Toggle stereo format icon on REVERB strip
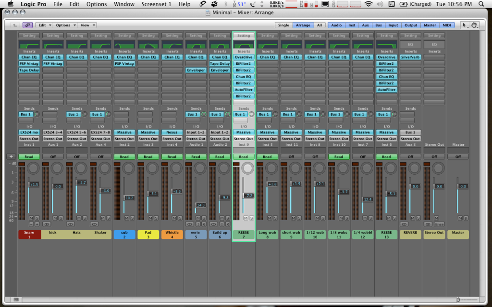The height and width of the screenshot is (307, 492). pos(405,224)
